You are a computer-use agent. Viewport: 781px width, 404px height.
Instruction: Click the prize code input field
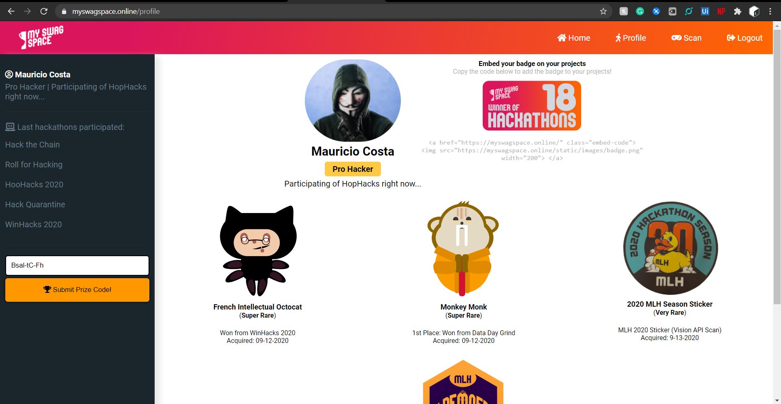[77, 266]
